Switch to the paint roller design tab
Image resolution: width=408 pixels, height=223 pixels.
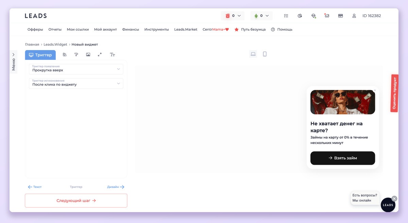[x=76, y=55]
